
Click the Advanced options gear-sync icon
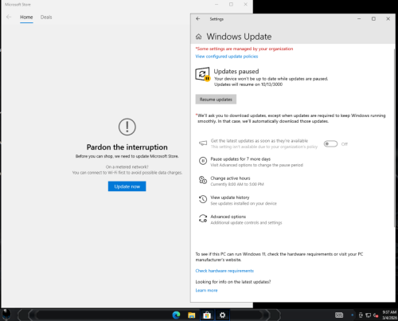[203, 218]
